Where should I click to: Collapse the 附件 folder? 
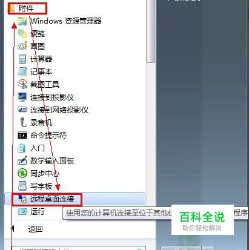coord(27,8)
